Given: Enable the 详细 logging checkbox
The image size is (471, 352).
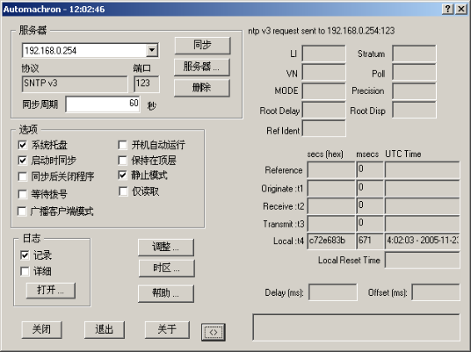Looking at the screenshot, I should 25,271.
